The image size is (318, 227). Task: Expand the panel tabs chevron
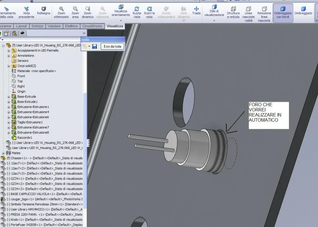pyautogui.click(x=84, y=33)
